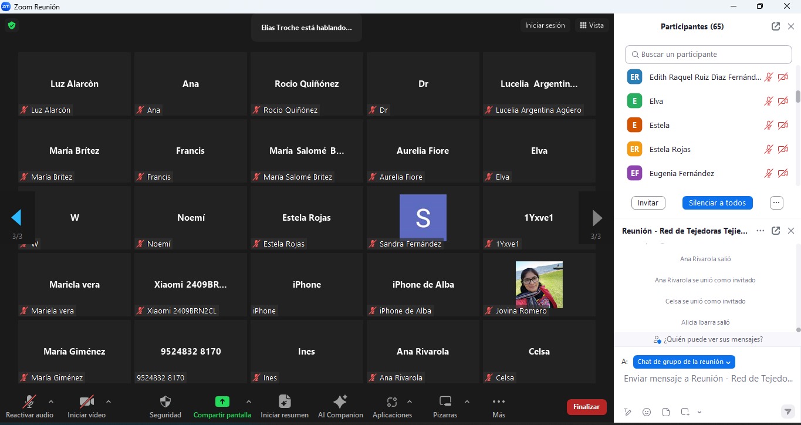Screen dimensions: 801x425
Task: Click Iniciar resumen icon
Action: pos(285,402)
